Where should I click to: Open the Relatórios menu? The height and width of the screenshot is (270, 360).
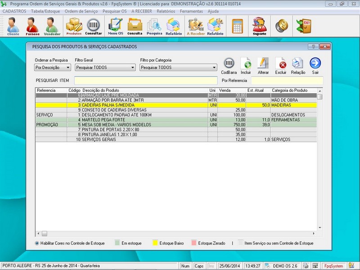tap(166, 11)
